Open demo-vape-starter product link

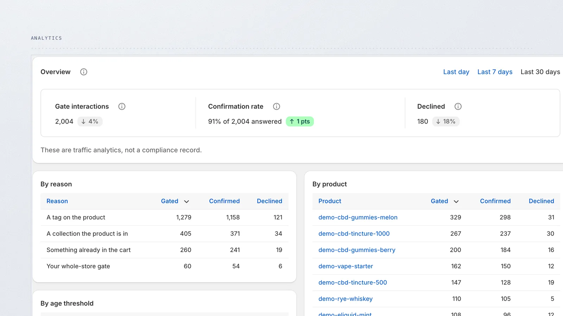click(346, 266)
